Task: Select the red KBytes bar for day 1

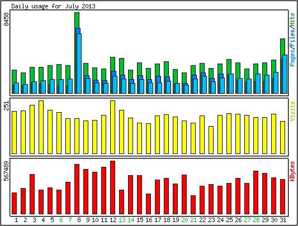Action: pos(14,204)
